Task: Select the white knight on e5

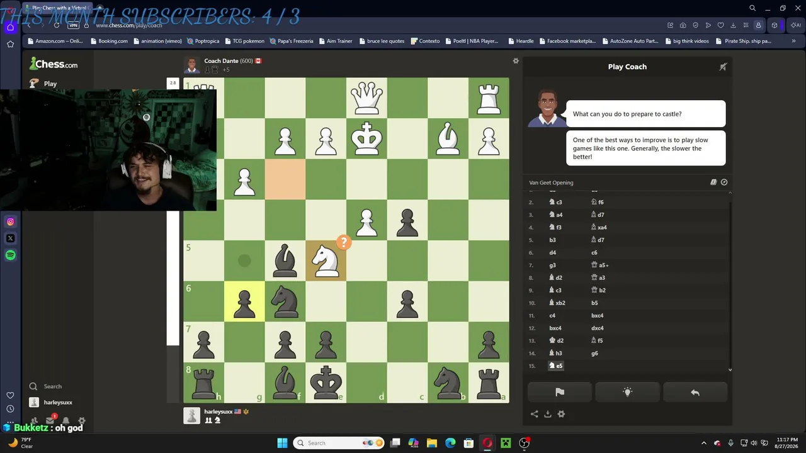Action: click(x=326, y=260)
